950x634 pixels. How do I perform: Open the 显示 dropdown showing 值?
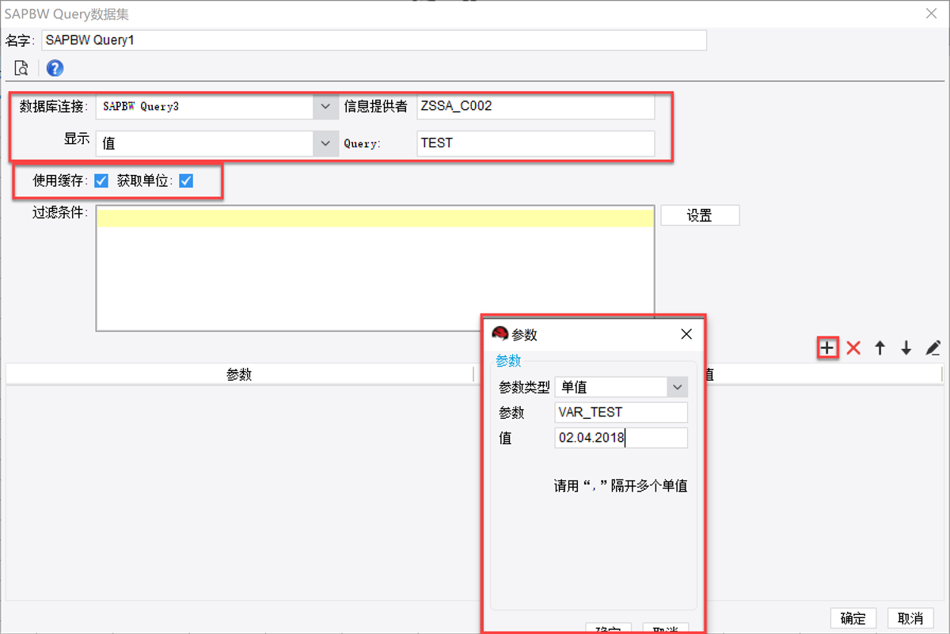pyautogui.click(x=325, y=143)
